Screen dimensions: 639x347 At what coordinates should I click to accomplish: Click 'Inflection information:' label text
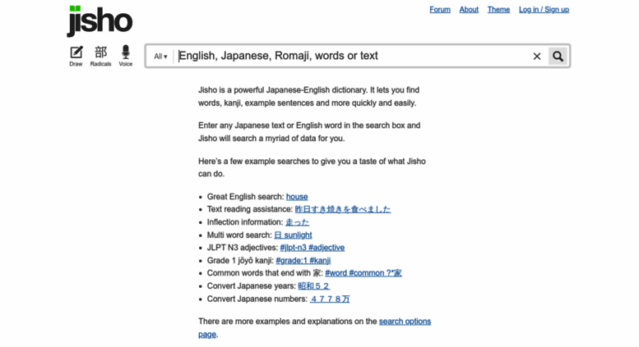(x=245, y=222)
